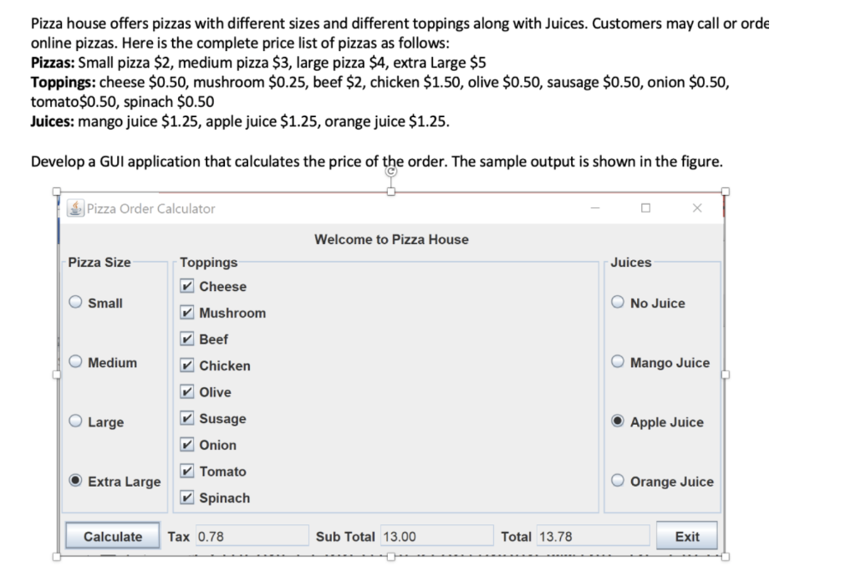
Task: Choose the Large pizza size
Action: tap(75, 422)
